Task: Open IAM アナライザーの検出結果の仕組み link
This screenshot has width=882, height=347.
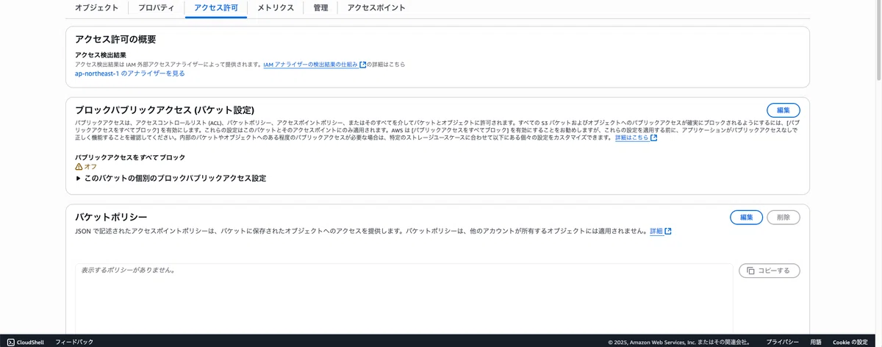Action: click(x=311, y=65)
